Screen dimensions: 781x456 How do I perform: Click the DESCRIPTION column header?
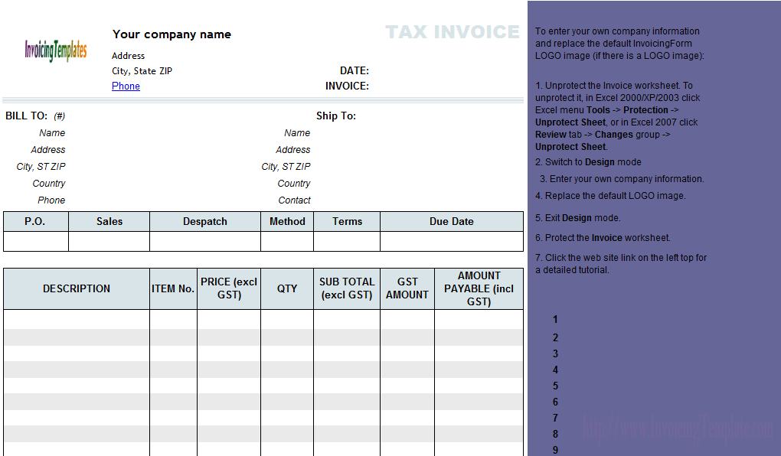coord(77,288)
